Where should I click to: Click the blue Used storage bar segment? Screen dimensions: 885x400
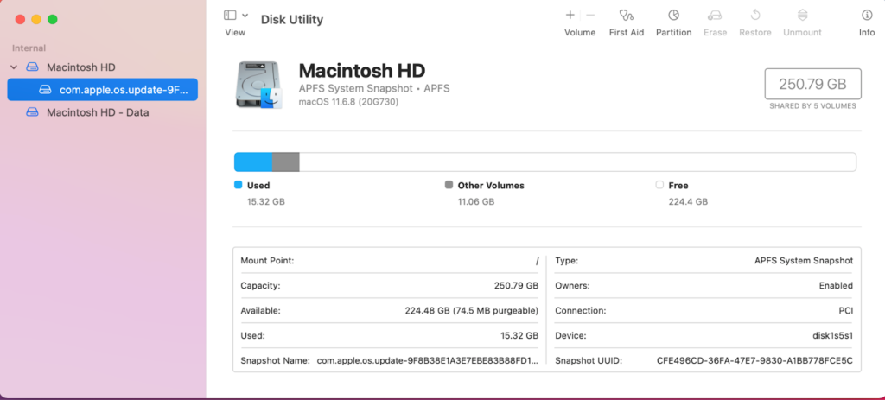pyautogui.click(x=253, y=162)
